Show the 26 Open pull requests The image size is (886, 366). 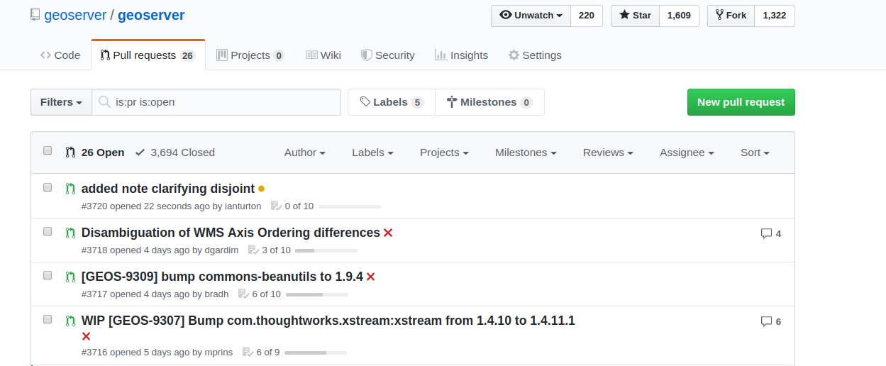coord(95,152)
